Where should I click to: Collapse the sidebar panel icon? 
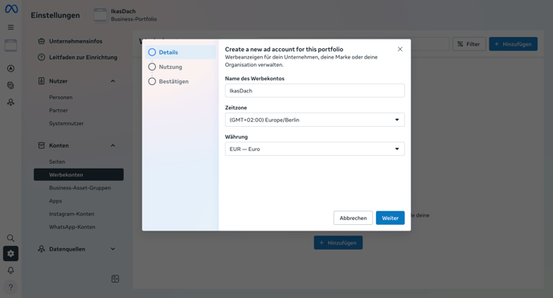click(x=115, y=279)
